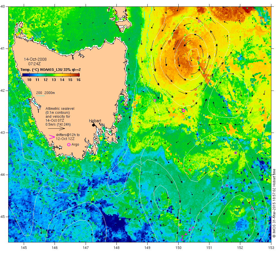
Task: Click the '153' longitude axis label
Action: (x=271, y=248)
